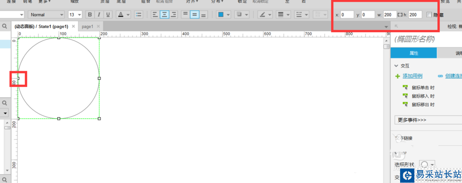Center text horizontally
Viewport: 462px width, 183px height.
coord(164,14)
